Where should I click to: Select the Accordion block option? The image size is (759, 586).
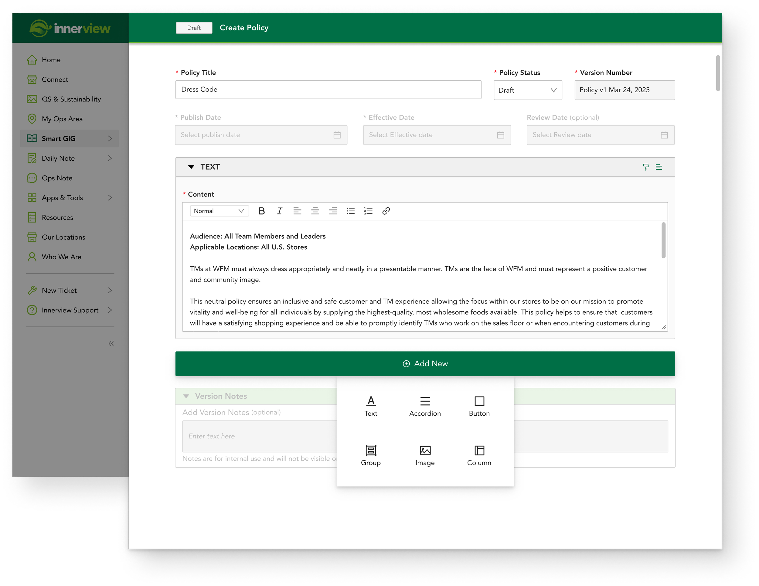click(425, 406)
